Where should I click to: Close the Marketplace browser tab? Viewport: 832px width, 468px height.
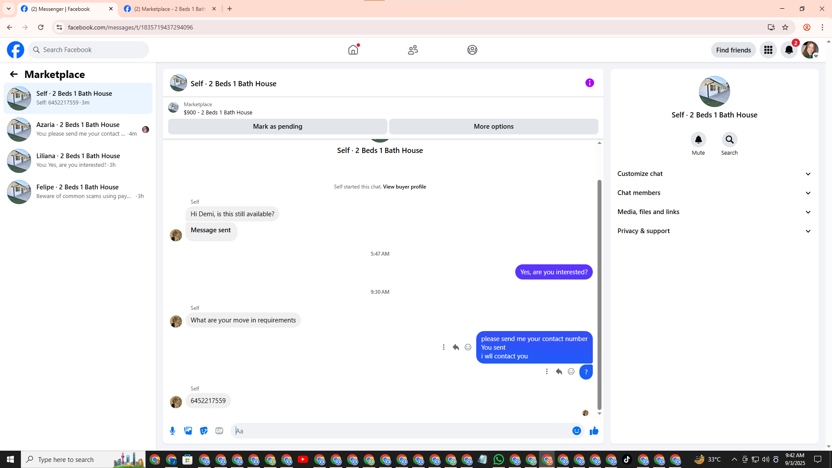[x=214, y=9]
